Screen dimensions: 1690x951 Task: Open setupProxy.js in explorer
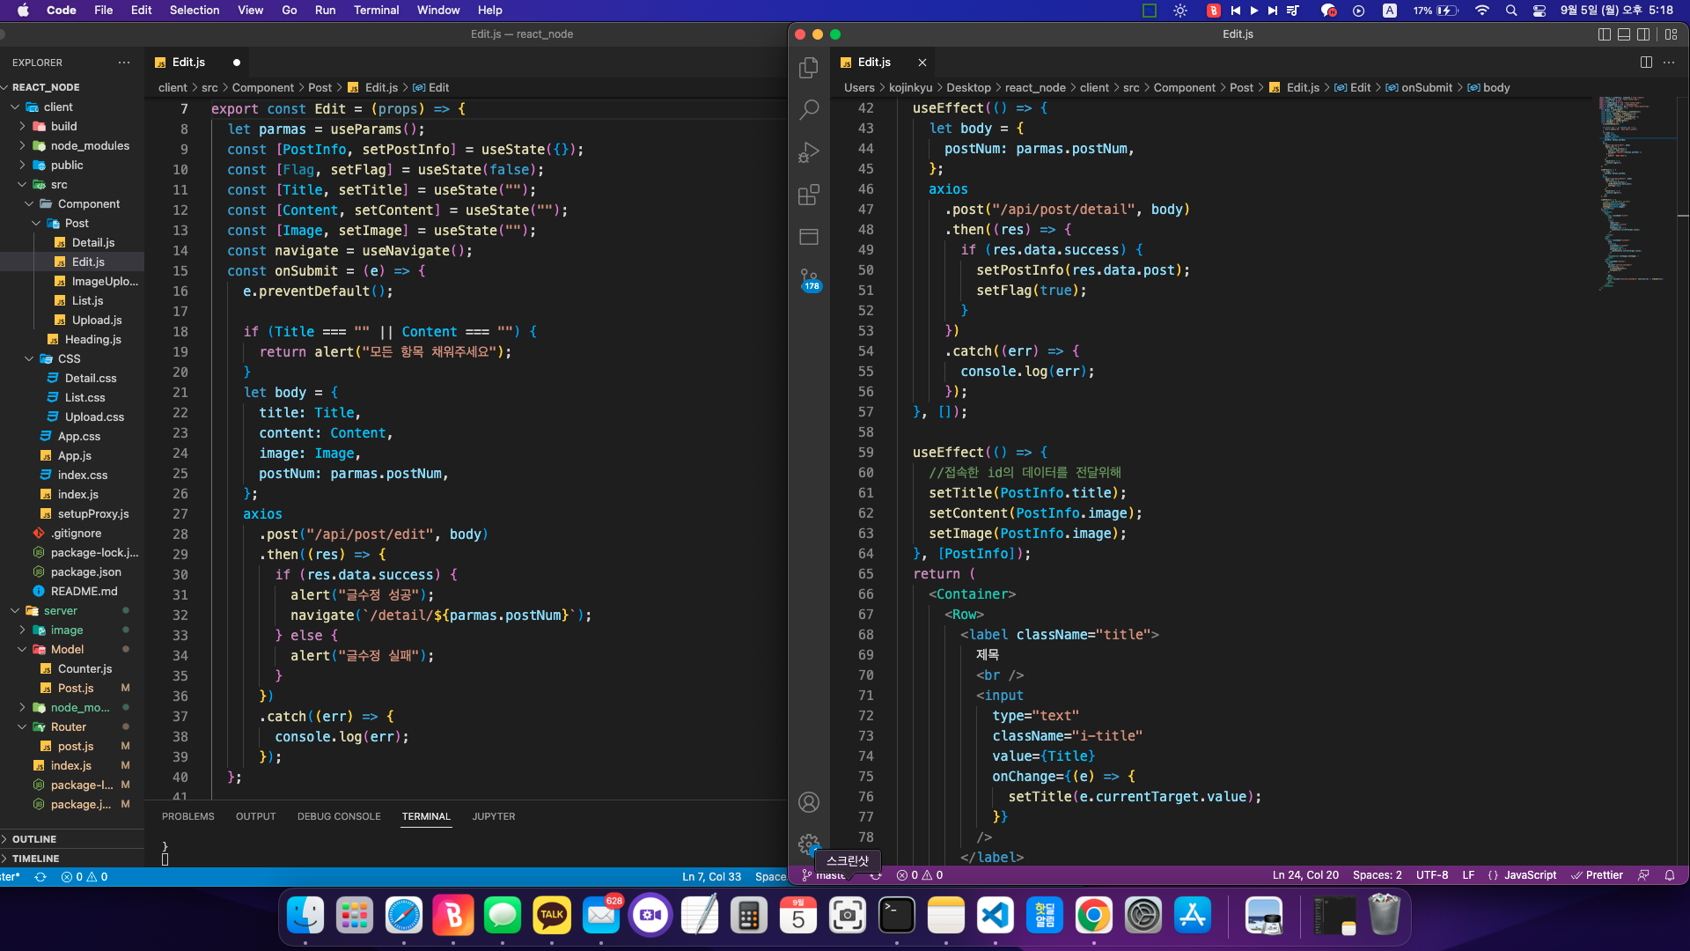click(92, 513)
